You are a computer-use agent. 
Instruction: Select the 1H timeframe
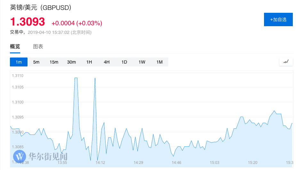click(89, 62)
